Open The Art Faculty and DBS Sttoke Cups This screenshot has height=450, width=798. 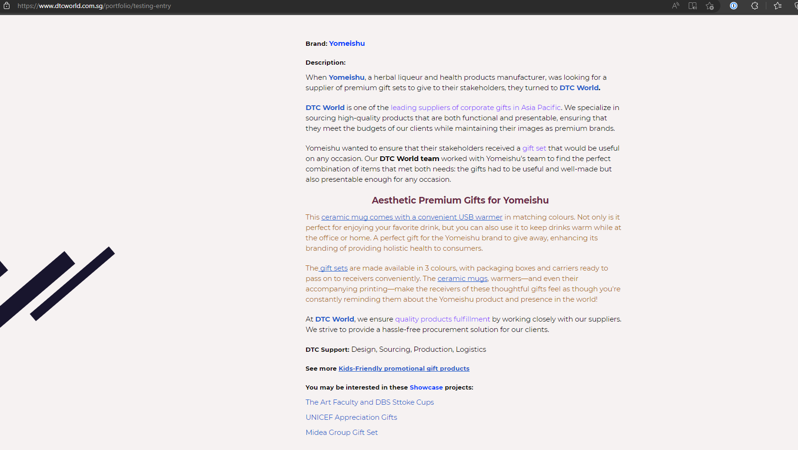tap(370, 402)
